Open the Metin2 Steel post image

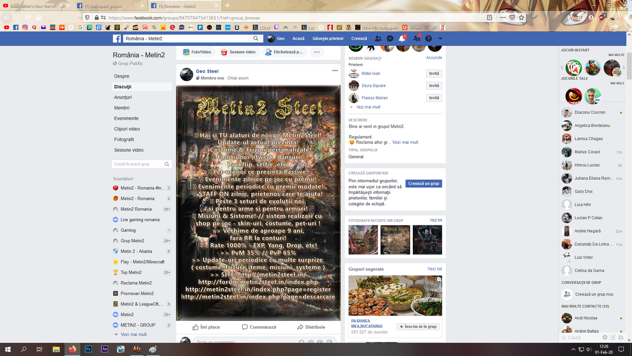pos(258,203)
